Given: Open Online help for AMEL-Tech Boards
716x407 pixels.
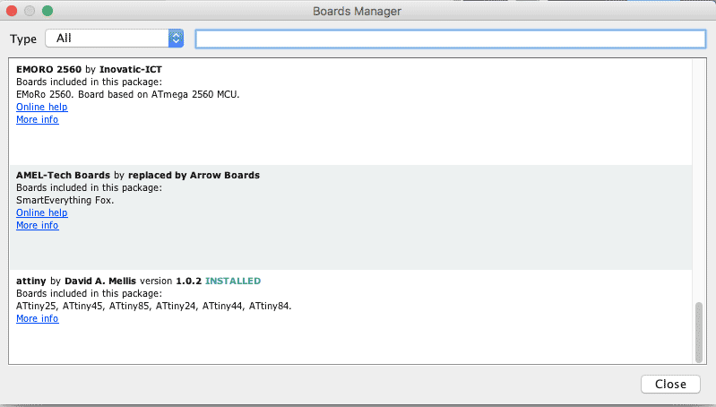Looking at the screenshot, I should tap(41, 213).
